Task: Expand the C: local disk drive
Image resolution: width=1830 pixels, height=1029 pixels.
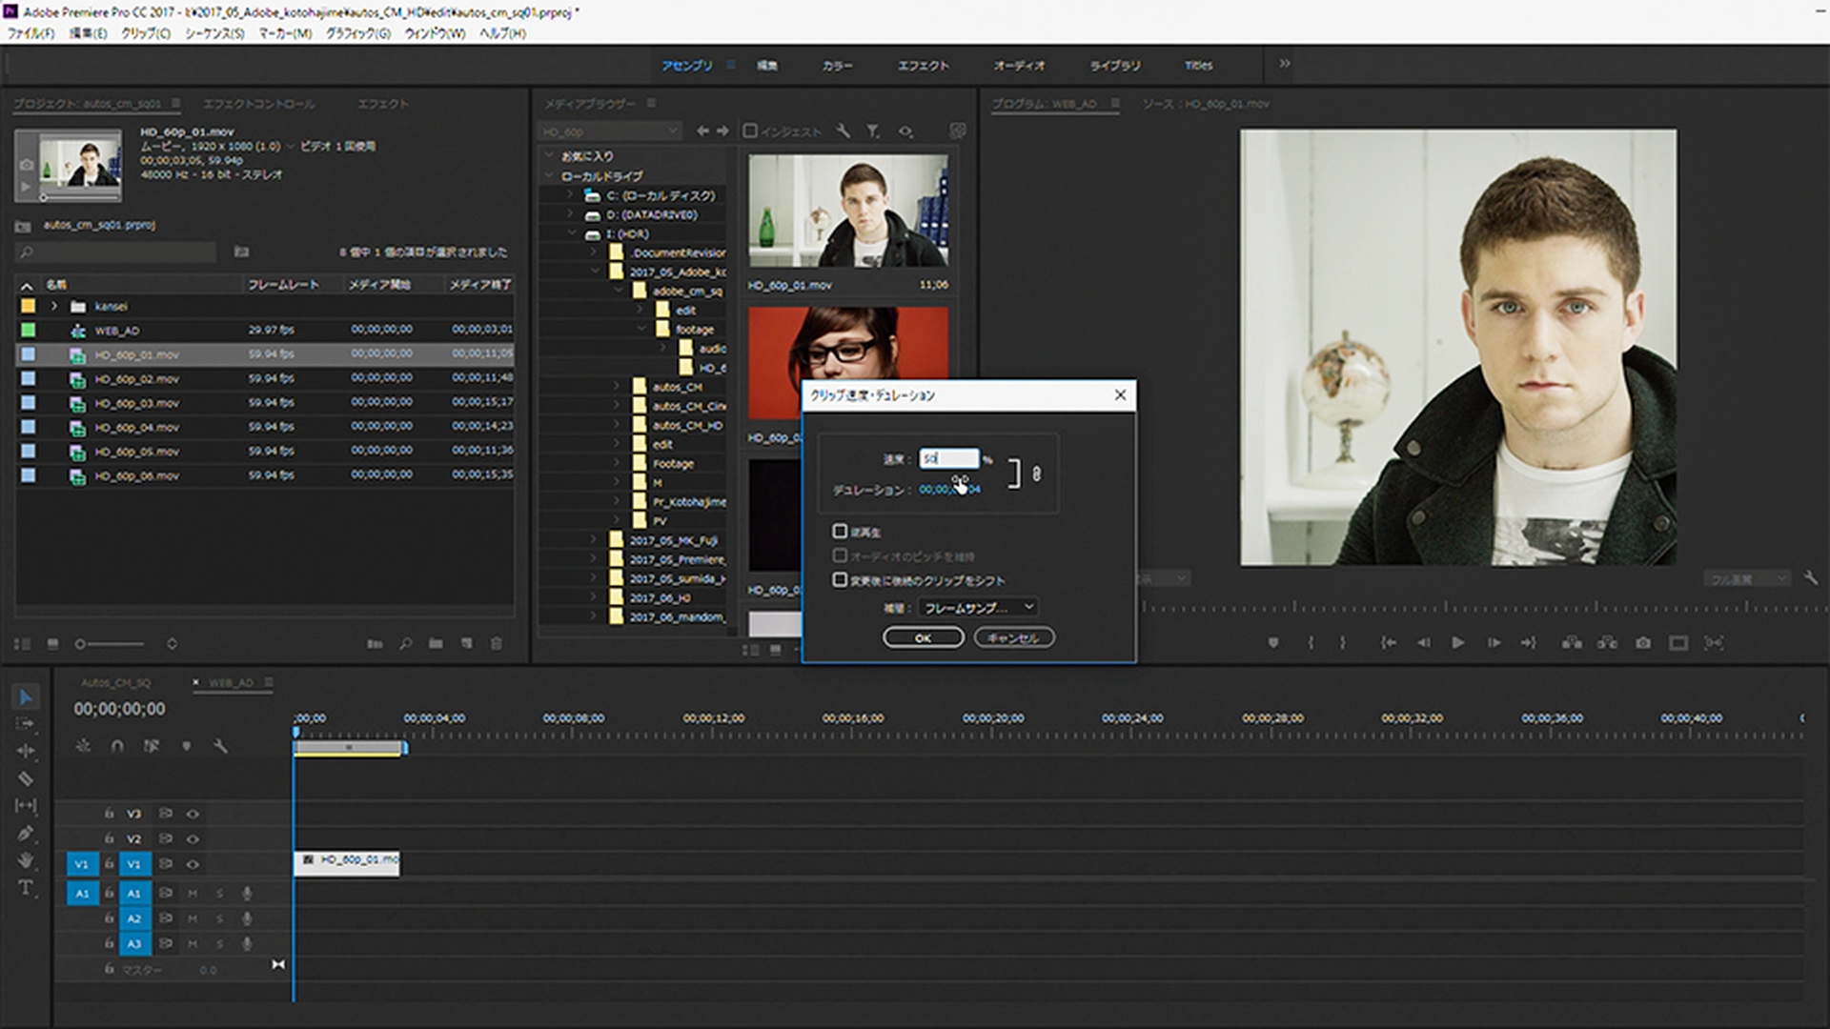Action: (x=571, y=195)
